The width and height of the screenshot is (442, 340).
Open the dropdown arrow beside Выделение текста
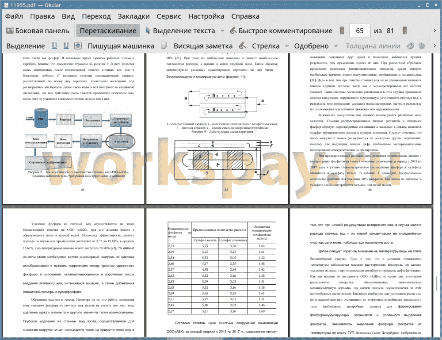[222, 31]
